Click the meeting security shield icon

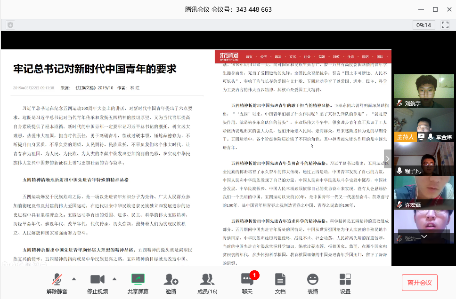[10, 24]
